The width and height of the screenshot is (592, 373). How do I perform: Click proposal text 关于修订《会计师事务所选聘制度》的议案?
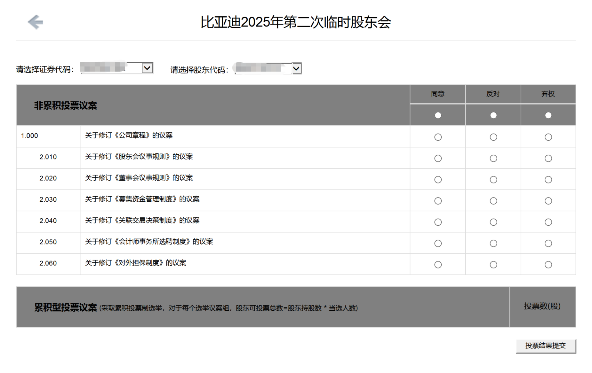point(149,242)
